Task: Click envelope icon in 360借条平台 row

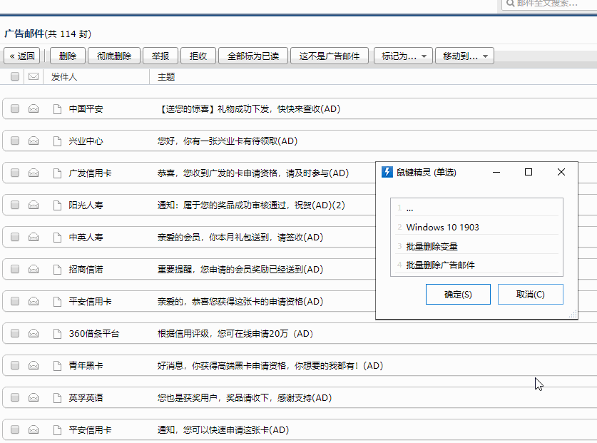Action: tap(34, 334)
